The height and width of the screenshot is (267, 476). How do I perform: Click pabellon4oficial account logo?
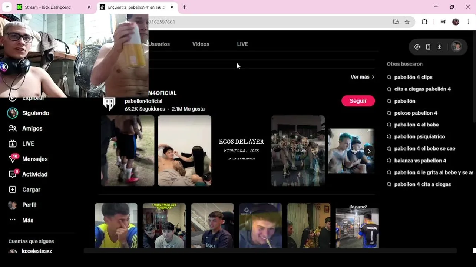[109, 104]
